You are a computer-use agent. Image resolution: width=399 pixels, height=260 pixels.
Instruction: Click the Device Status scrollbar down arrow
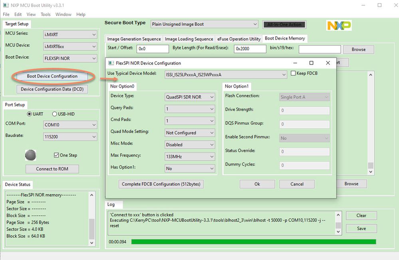coord(91,243)
